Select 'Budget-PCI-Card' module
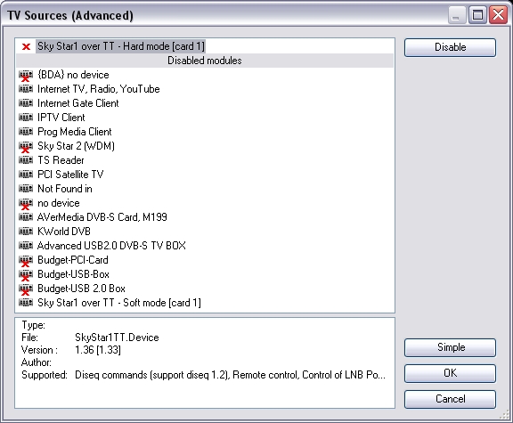Screen dimensions: 513x423 pos(73,260)
